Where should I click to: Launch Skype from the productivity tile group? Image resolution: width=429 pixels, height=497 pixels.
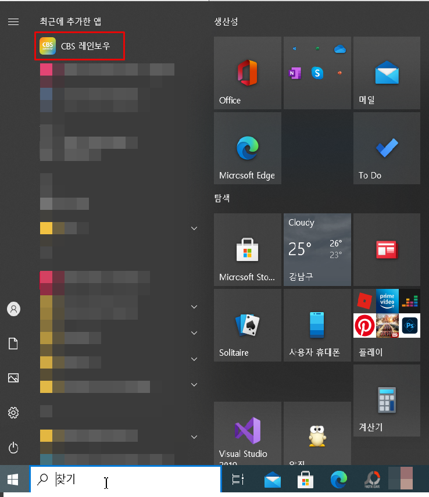[x=317, y=73]
